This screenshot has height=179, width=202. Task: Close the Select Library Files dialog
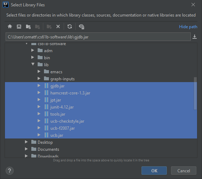click(x=193, y=5)
